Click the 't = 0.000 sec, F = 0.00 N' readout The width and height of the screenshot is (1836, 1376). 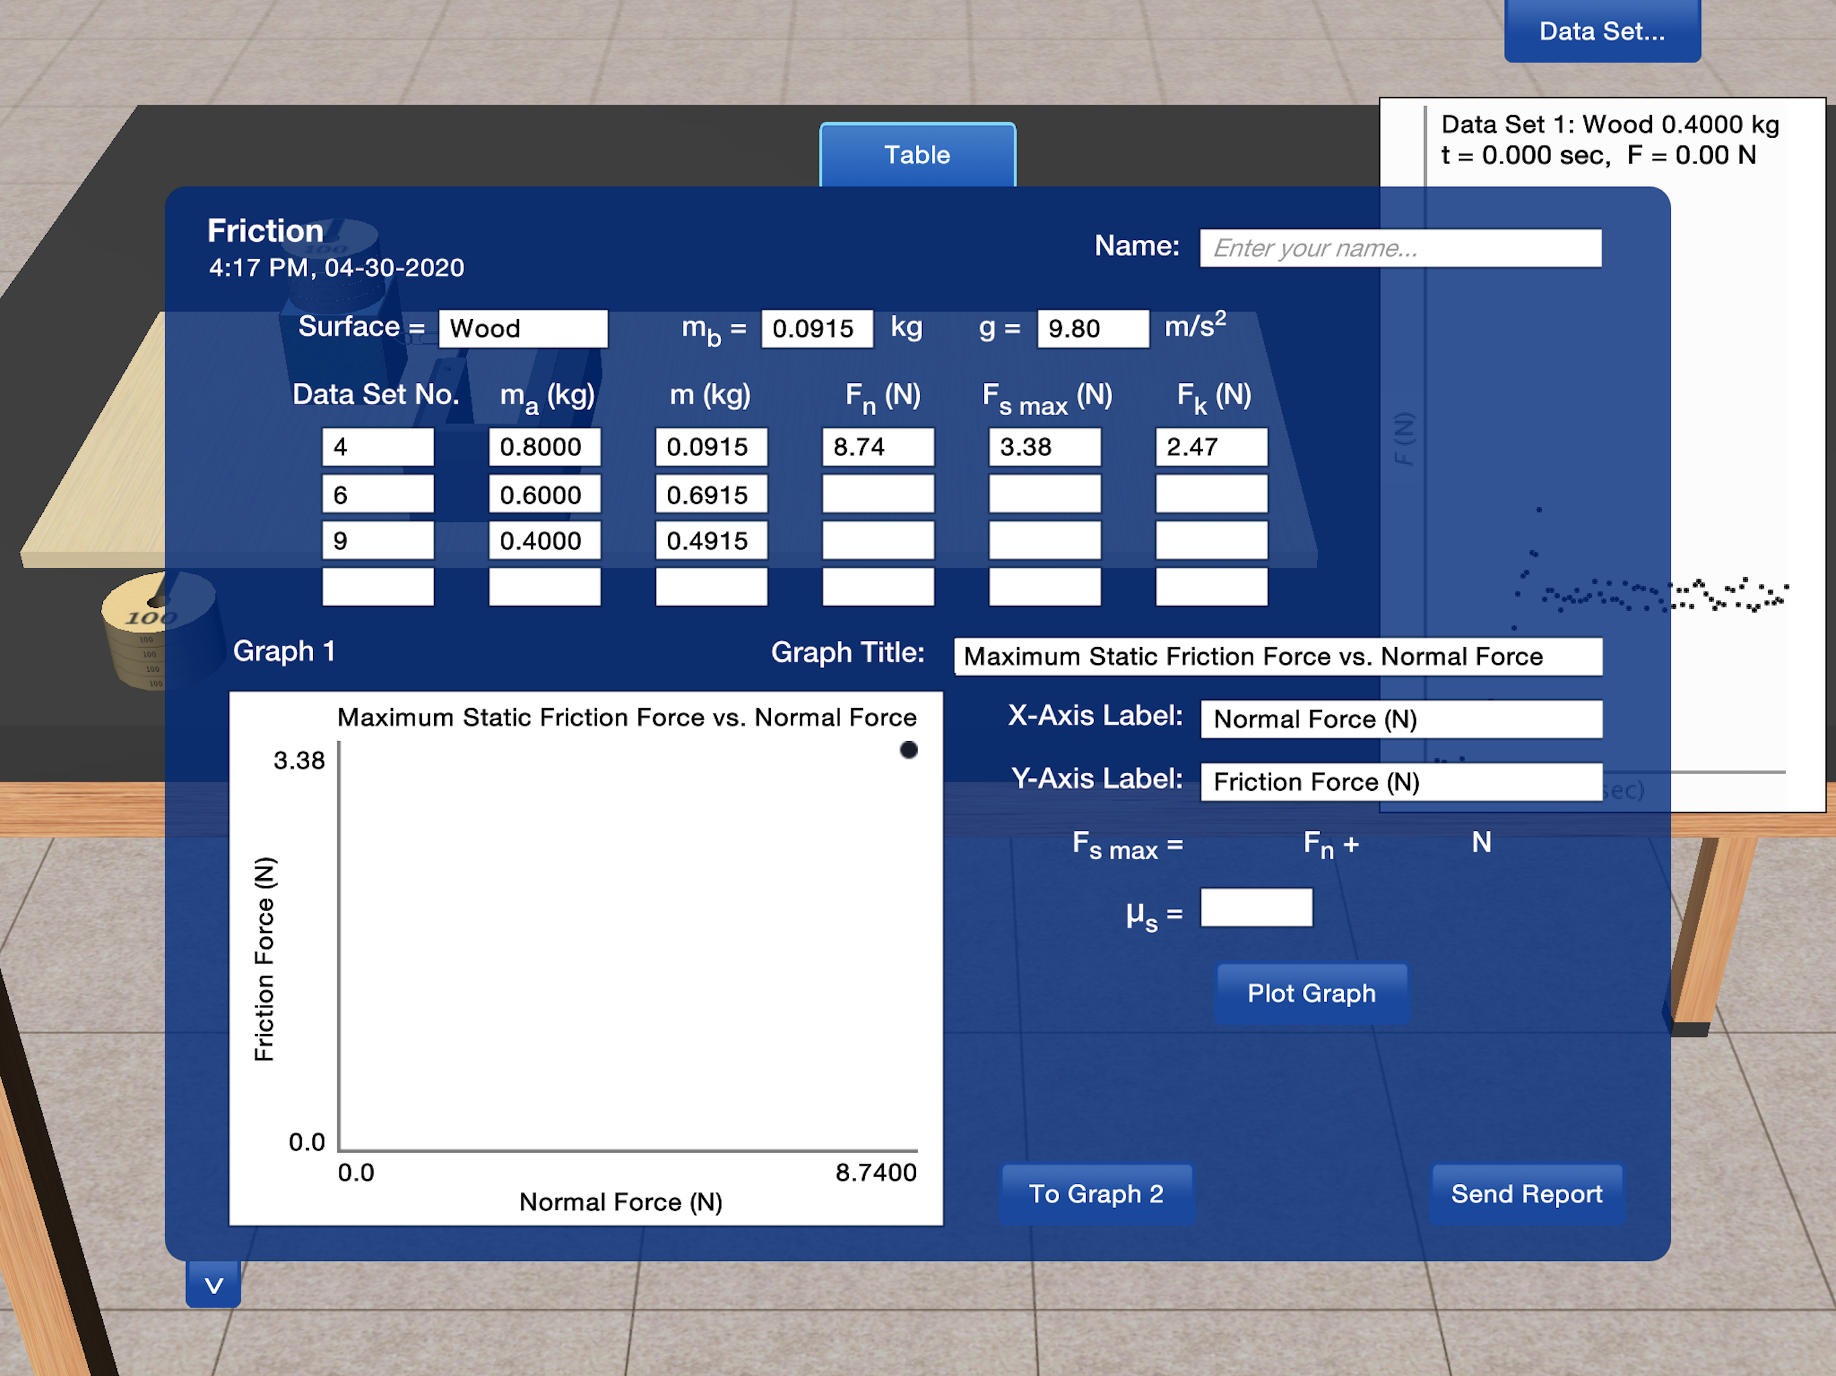tap(1599, 155)
